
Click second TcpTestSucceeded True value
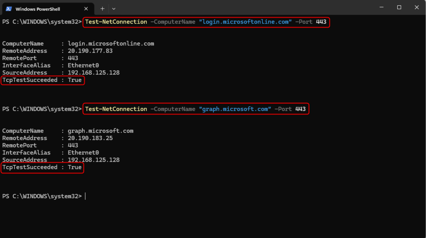click(x=75, y=167)
